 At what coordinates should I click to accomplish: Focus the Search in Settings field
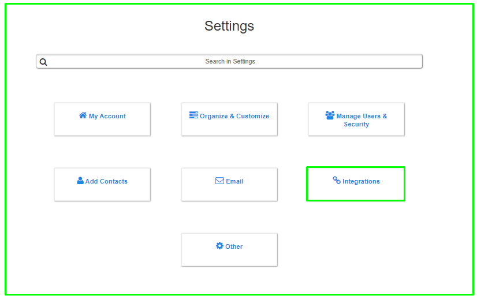click(229, 61)
